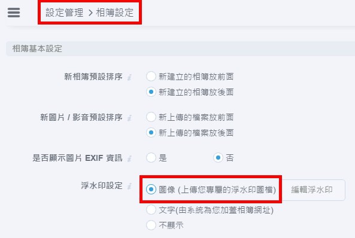Open the hamburger menu icon
The image size is (355, 238).
[14, 13]
